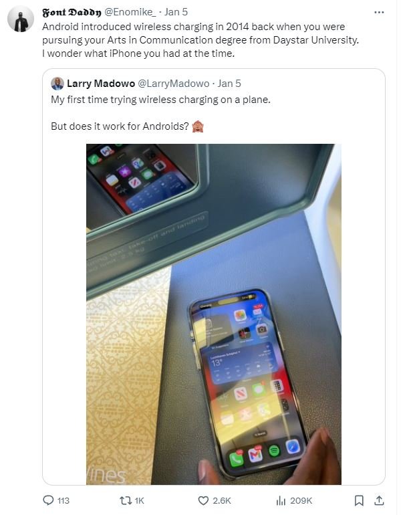
Task: Click the 1K retweets count
Action: coord(139,500)
